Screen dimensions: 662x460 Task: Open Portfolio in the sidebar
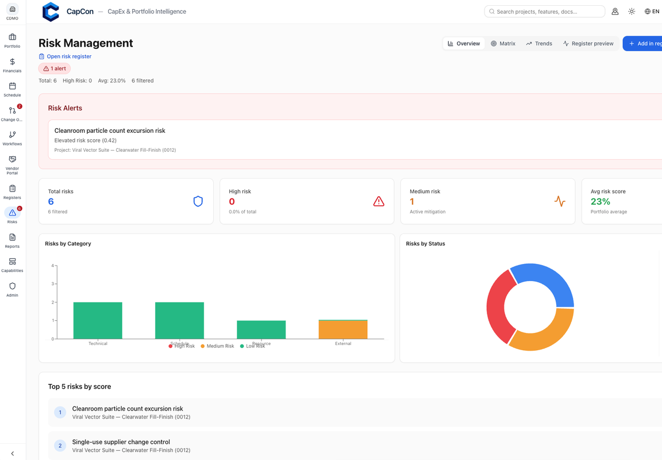click(x=12, y=41)
